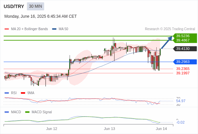Viewport: 198px width, 134px height.
Task: Click the MA 50 blue legend swatch
Action: (54, 29)
